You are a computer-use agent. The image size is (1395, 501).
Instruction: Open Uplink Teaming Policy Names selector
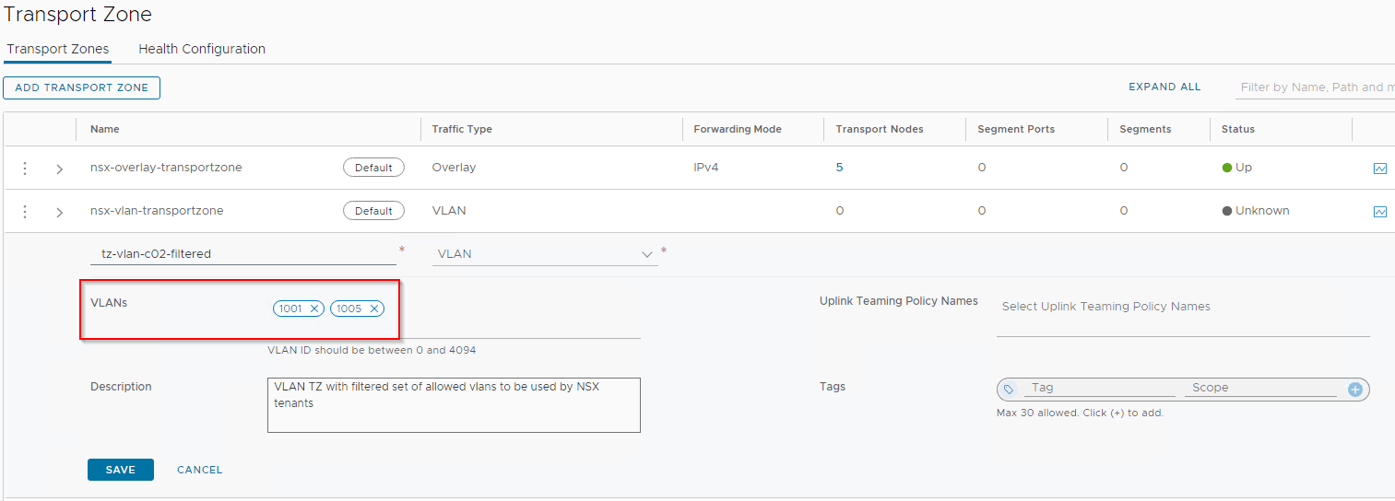pyautogui.click(x=1182, y=307)
